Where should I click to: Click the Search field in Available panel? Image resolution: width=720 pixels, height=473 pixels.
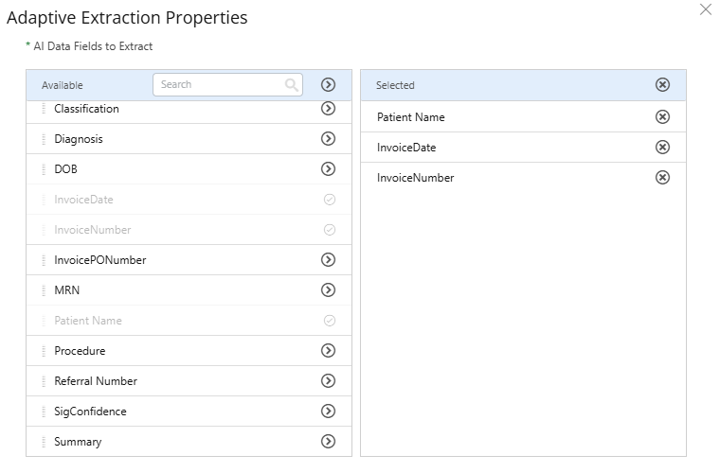(220, 85)
